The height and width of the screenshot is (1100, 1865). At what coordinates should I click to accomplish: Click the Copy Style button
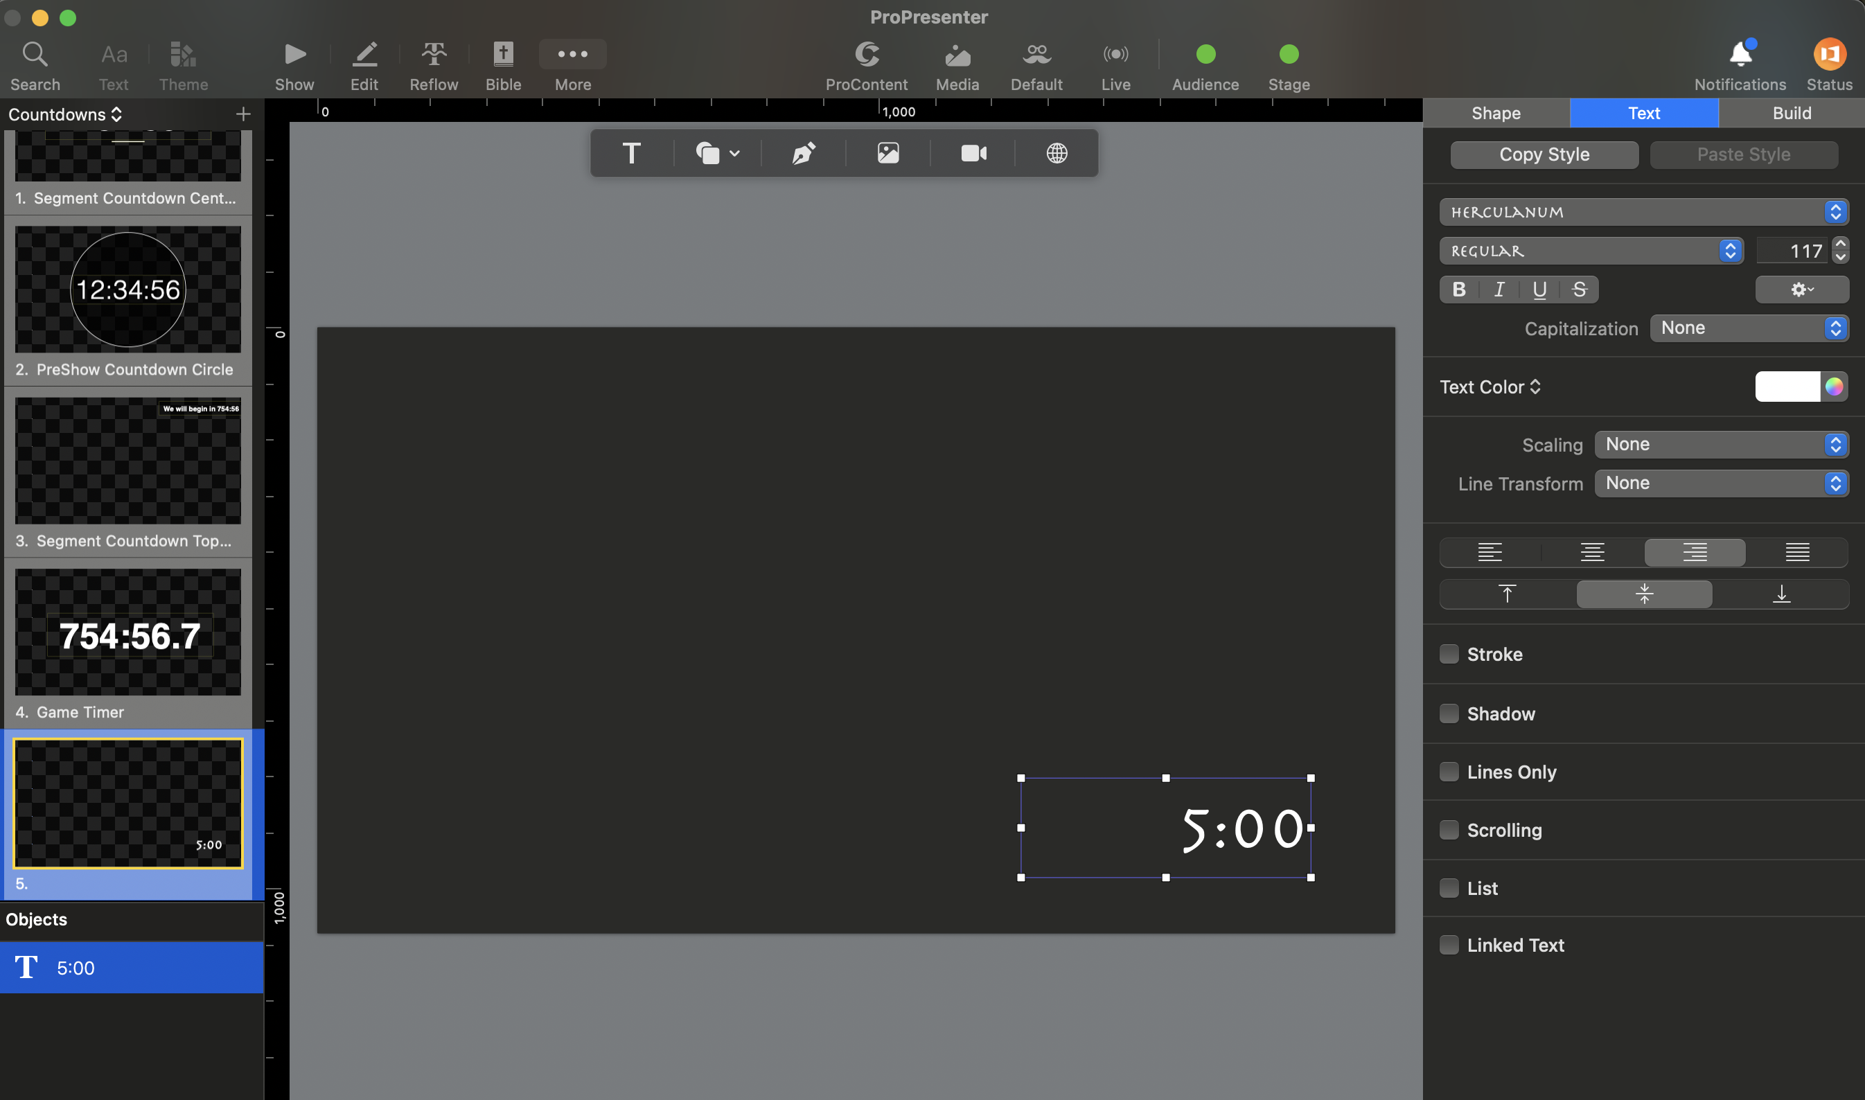[1544, 154]
